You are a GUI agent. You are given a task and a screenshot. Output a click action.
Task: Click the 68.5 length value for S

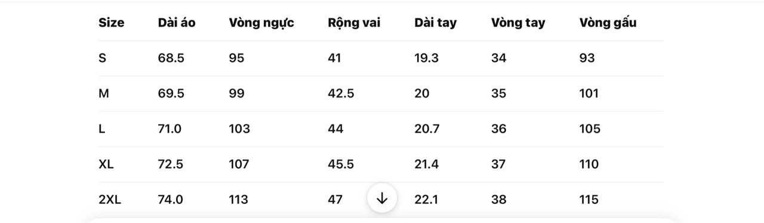click(x=171, y=58)
